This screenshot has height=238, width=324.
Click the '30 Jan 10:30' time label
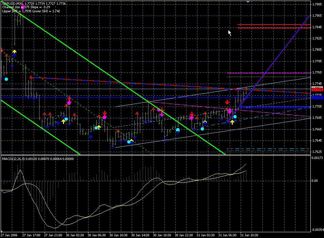click(x=118, y=235)
